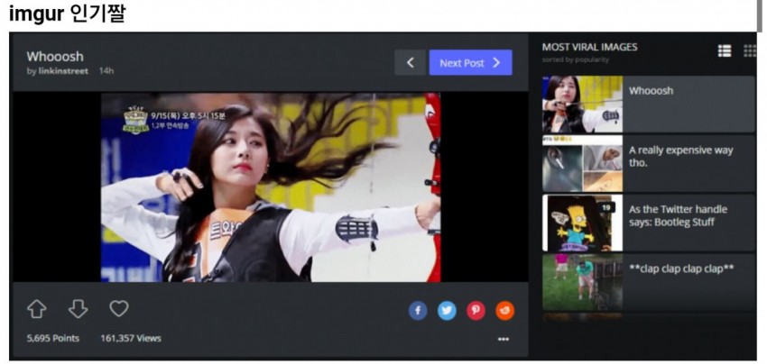Open the three-dot more options menu
This screenshot has width=767, height=364.
(503, 339)
